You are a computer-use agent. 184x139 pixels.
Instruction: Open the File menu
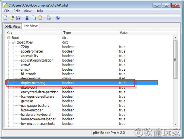click(x=7, y=11)
